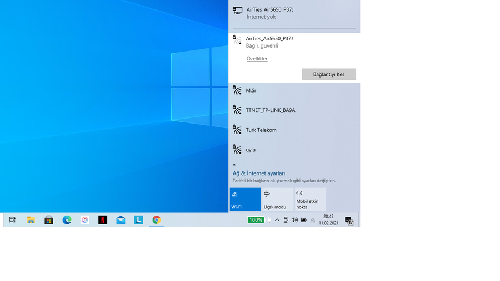500x281 pixels.
Task: Click the Ethernet computer monitor icon
Action: pos(237,11)
